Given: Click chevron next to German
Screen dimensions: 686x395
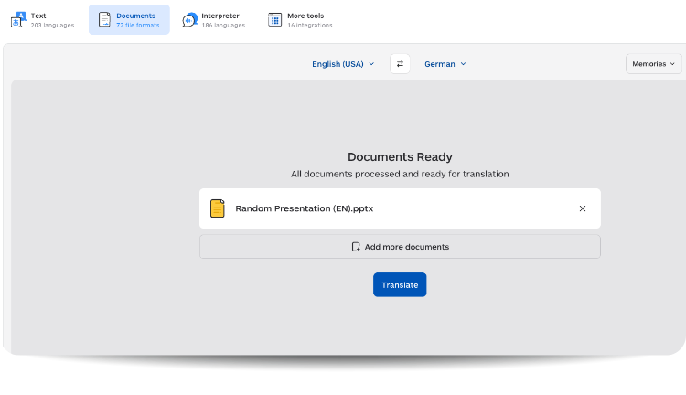Looking at the screenshot, I should (464, 64).
